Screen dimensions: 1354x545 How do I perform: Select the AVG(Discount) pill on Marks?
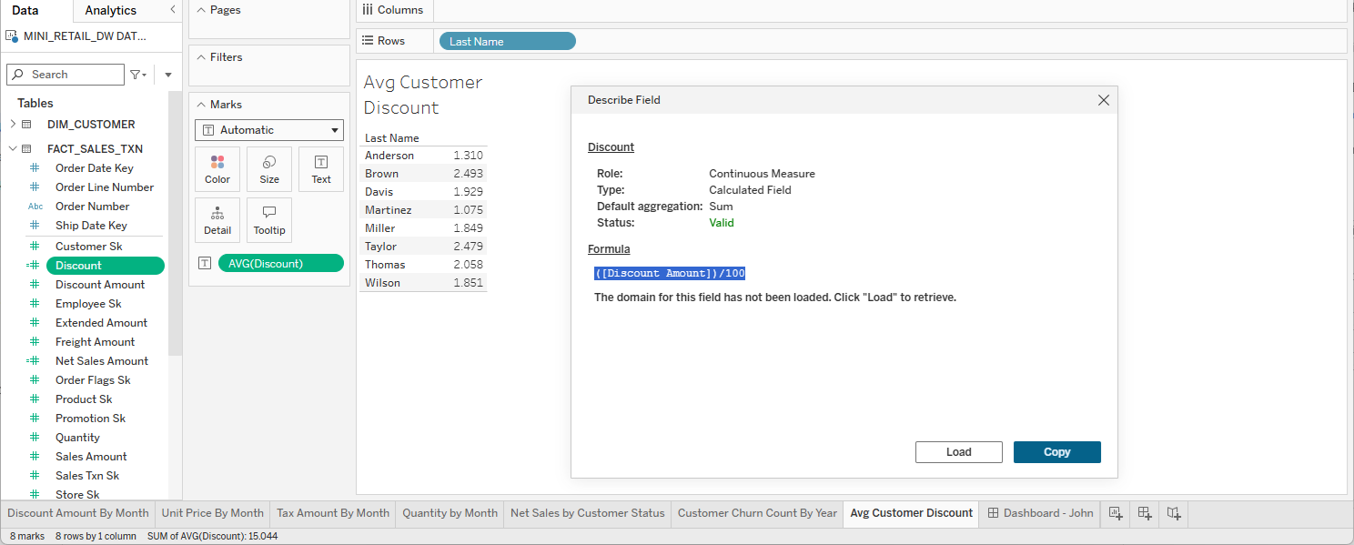coord(280,264)
